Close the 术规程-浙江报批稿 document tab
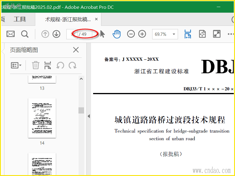 (x=96, y=19)
